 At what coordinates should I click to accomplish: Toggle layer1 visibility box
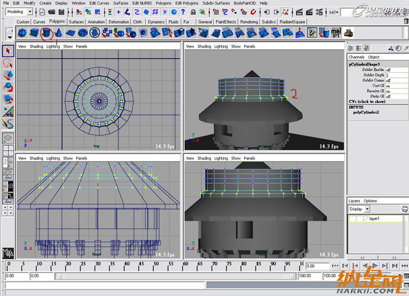[353, 219]
